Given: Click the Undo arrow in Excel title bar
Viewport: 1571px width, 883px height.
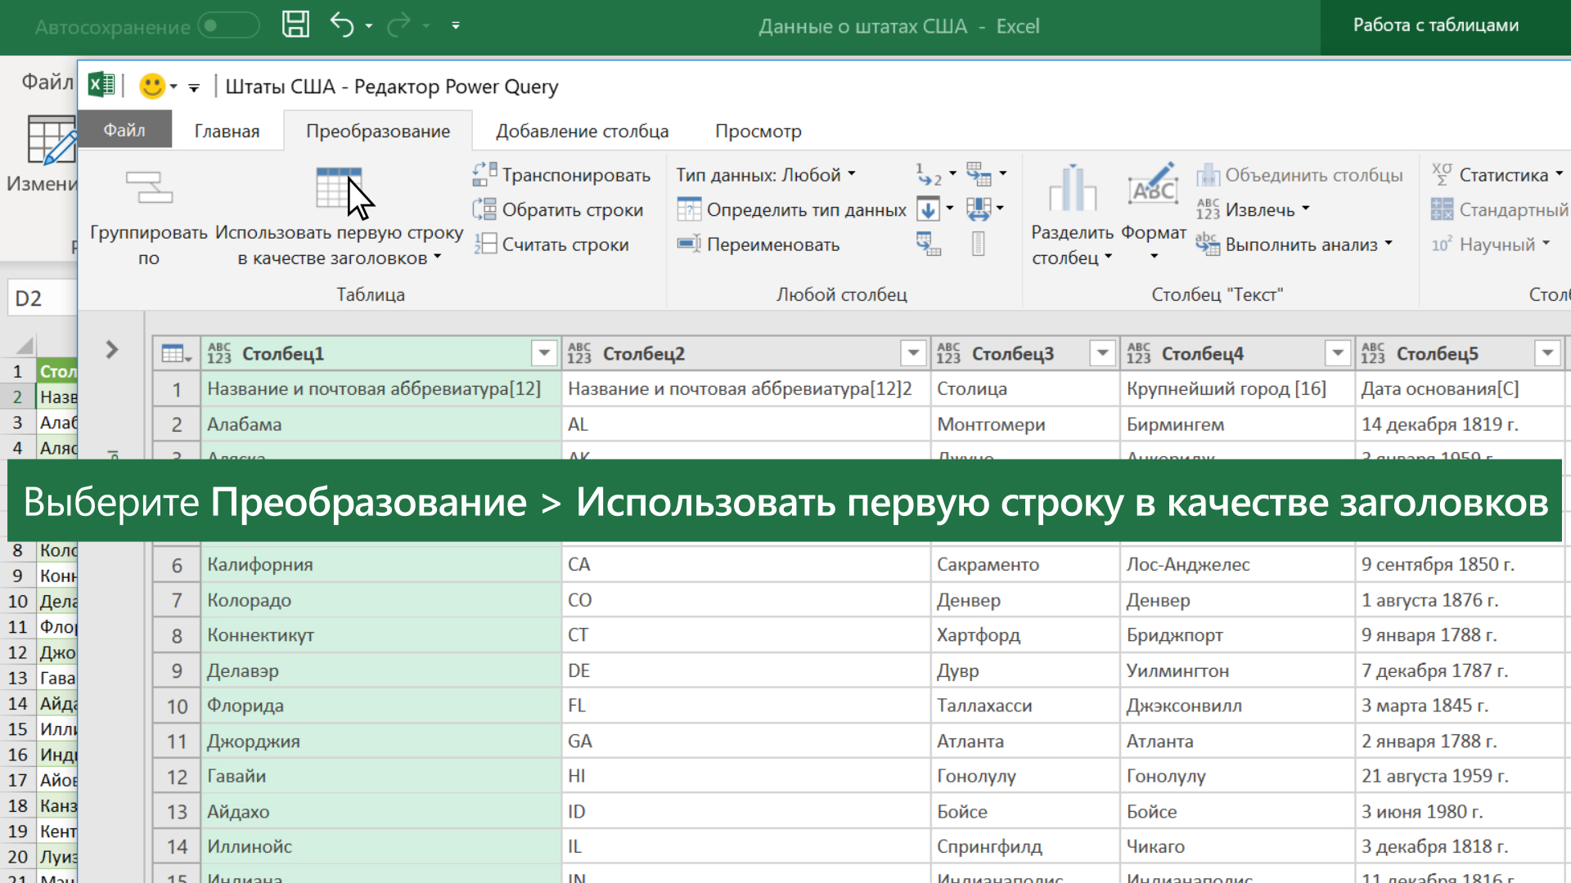Looking at the screenshot, I should pos(342,25).
